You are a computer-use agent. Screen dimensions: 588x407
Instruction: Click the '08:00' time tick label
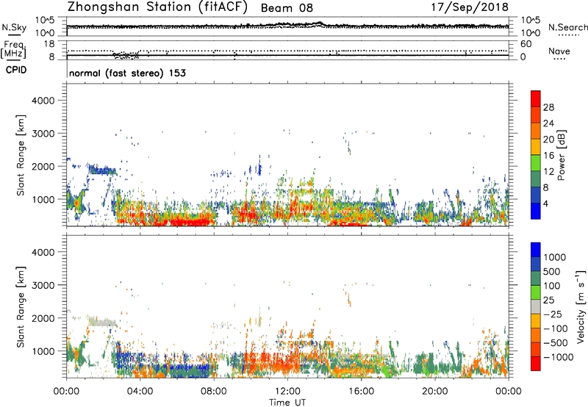coord(214,392)
